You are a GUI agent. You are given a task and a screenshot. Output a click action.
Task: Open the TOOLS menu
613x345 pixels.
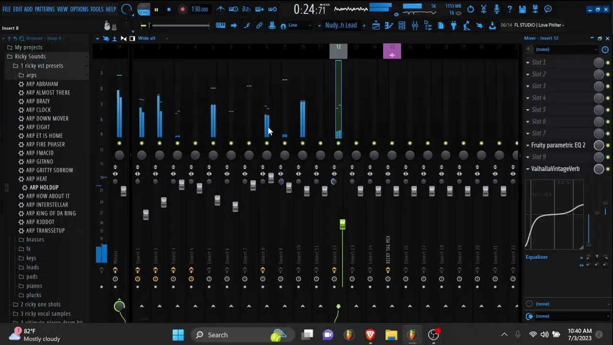point(97,9)
